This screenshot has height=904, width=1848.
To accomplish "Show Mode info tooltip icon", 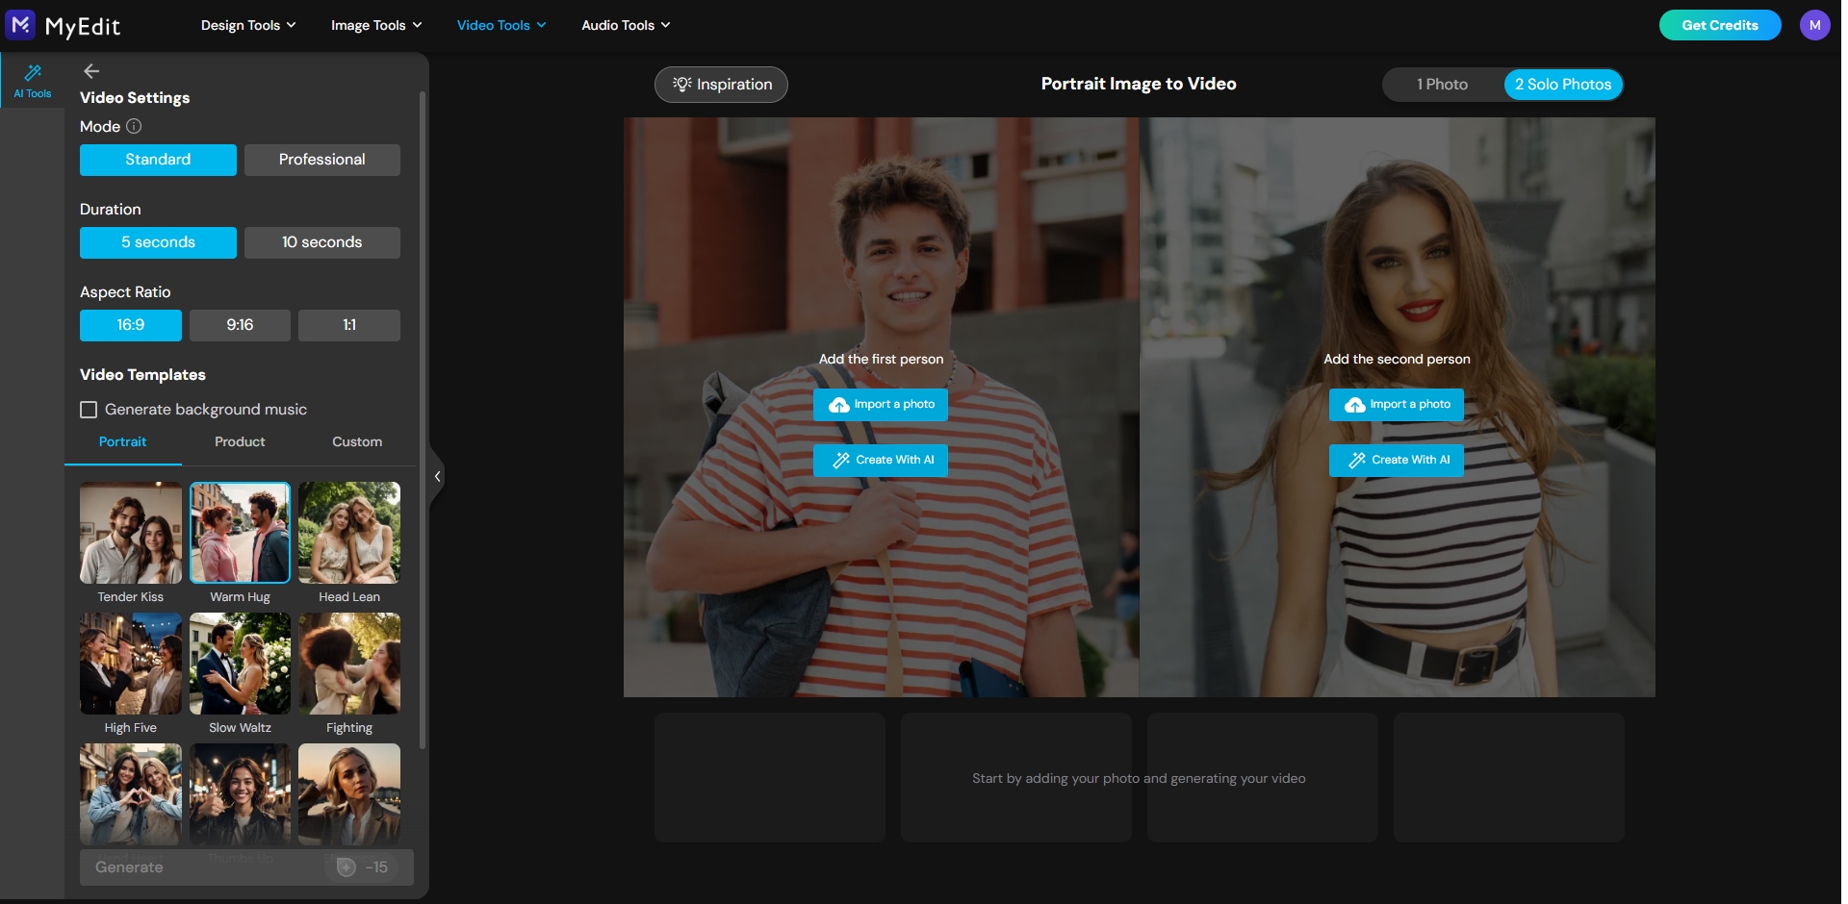I will click(x=135, y=126).
